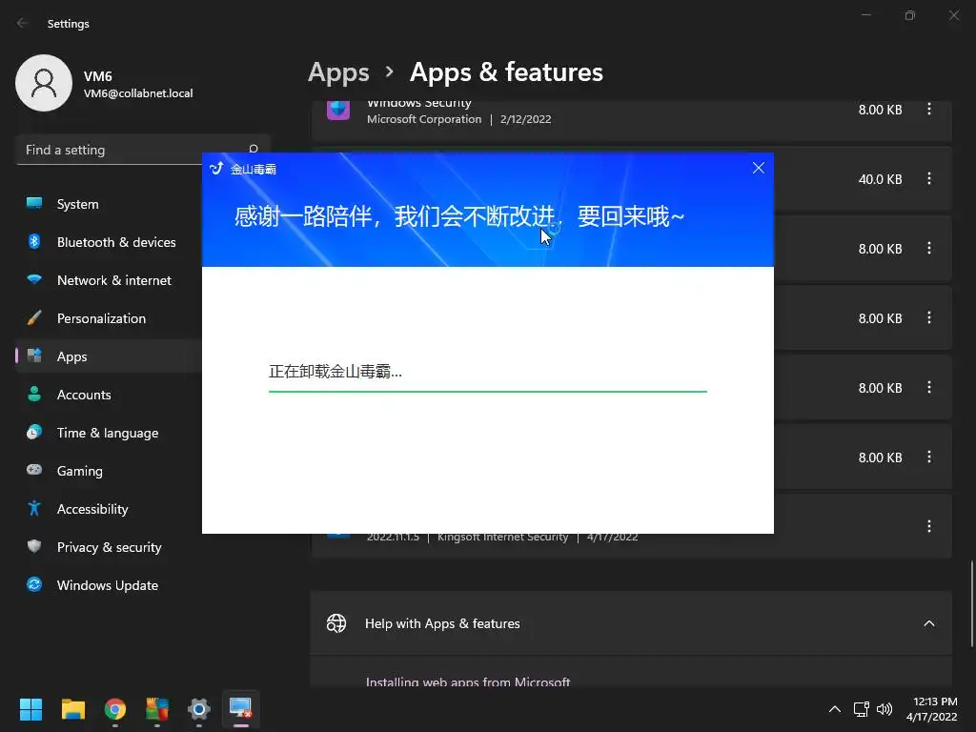This screenshot has height=732, width=976.
Task: Click the volume speaker tray icon
Action: coord(884,709)
